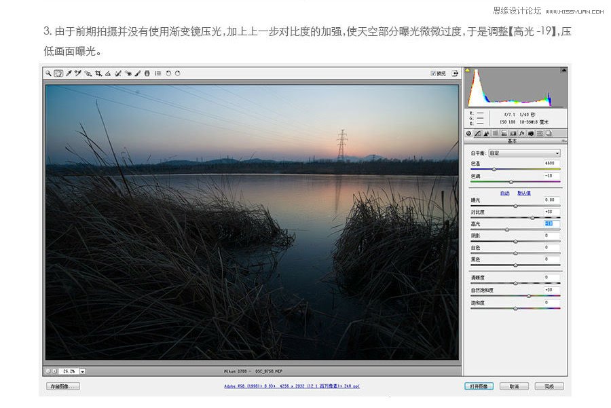Click the vibrance value field +30
This screenshot has height=408, width=611.
tap(552, 290)
